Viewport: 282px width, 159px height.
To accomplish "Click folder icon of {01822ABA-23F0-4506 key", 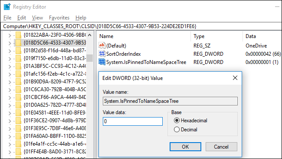I will click(x=18, y=35).
